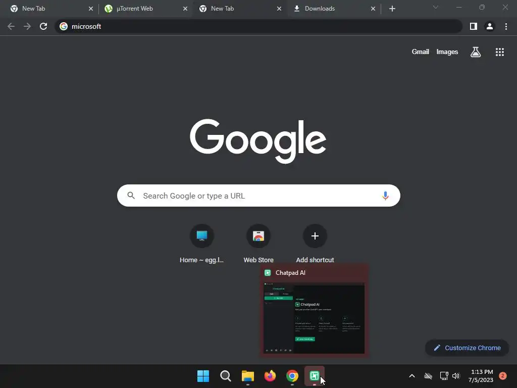517x388 pixels.
Task: Click the Customize Chrome button
Action: (467, 348)
